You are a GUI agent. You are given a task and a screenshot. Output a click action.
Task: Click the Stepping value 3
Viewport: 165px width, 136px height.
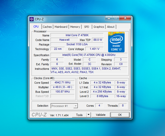(121, 59)
